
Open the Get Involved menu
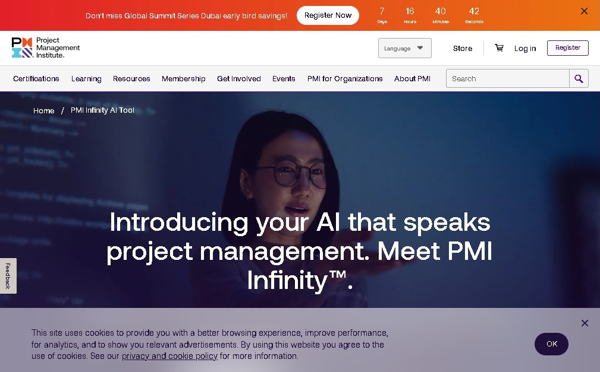pos(239,79)
